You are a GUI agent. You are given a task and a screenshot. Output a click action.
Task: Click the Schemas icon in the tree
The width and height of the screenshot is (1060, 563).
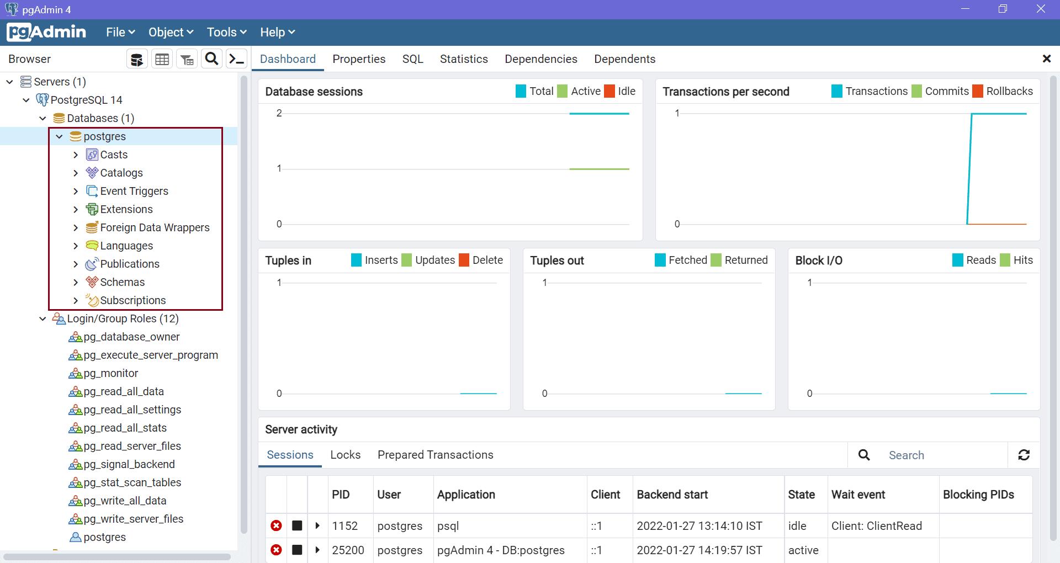click(x=92, y=282)
